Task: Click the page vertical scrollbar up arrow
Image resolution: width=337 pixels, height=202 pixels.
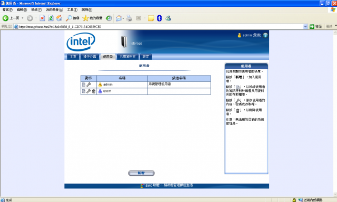Action: [x=335, y=33]
